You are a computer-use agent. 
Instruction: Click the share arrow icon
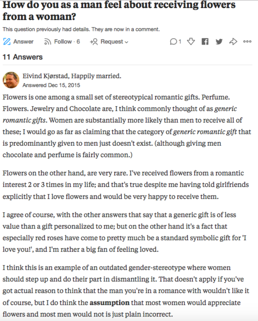tap(233, 42)
